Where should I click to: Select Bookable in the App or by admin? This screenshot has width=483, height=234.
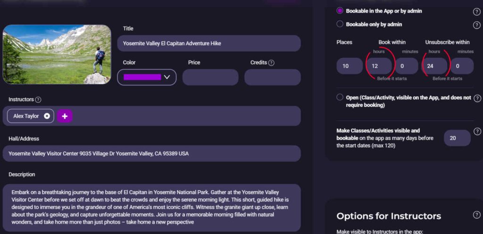(340, 11)
